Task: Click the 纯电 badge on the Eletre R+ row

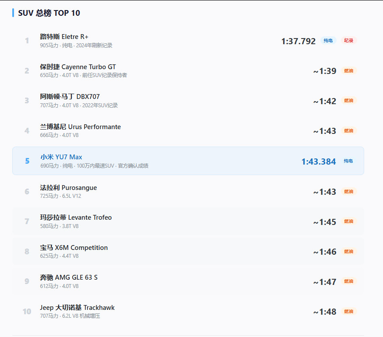Action: coord(328,41)
